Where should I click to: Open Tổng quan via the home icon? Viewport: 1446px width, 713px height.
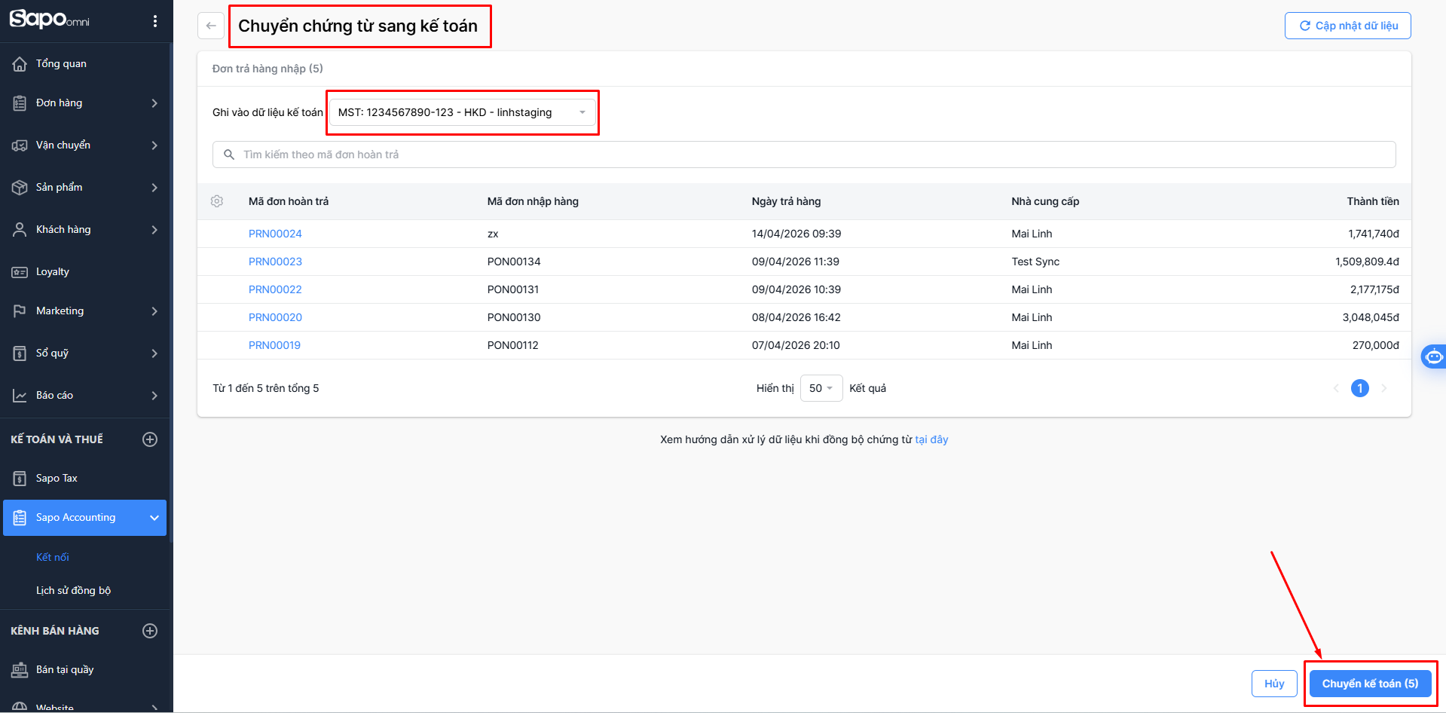point(20,64)
